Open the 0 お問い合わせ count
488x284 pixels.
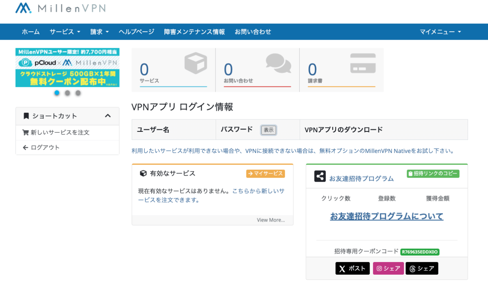228,70
